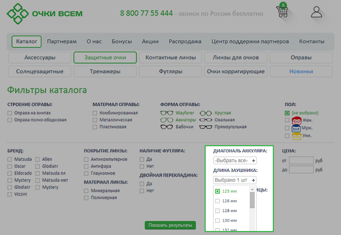Screen dimensions: 341x235
Task: Open the Распродажа menu item
Action: tap(185, 41)
